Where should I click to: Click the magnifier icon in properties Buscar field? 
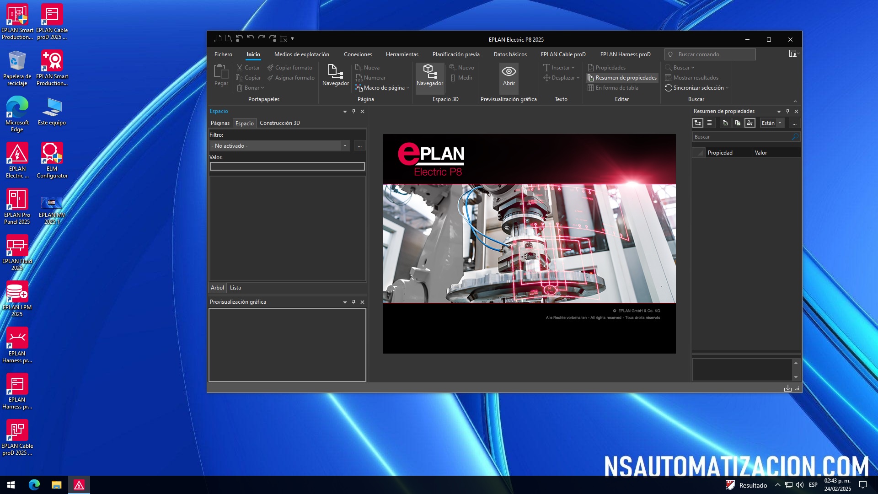(795, 136)
